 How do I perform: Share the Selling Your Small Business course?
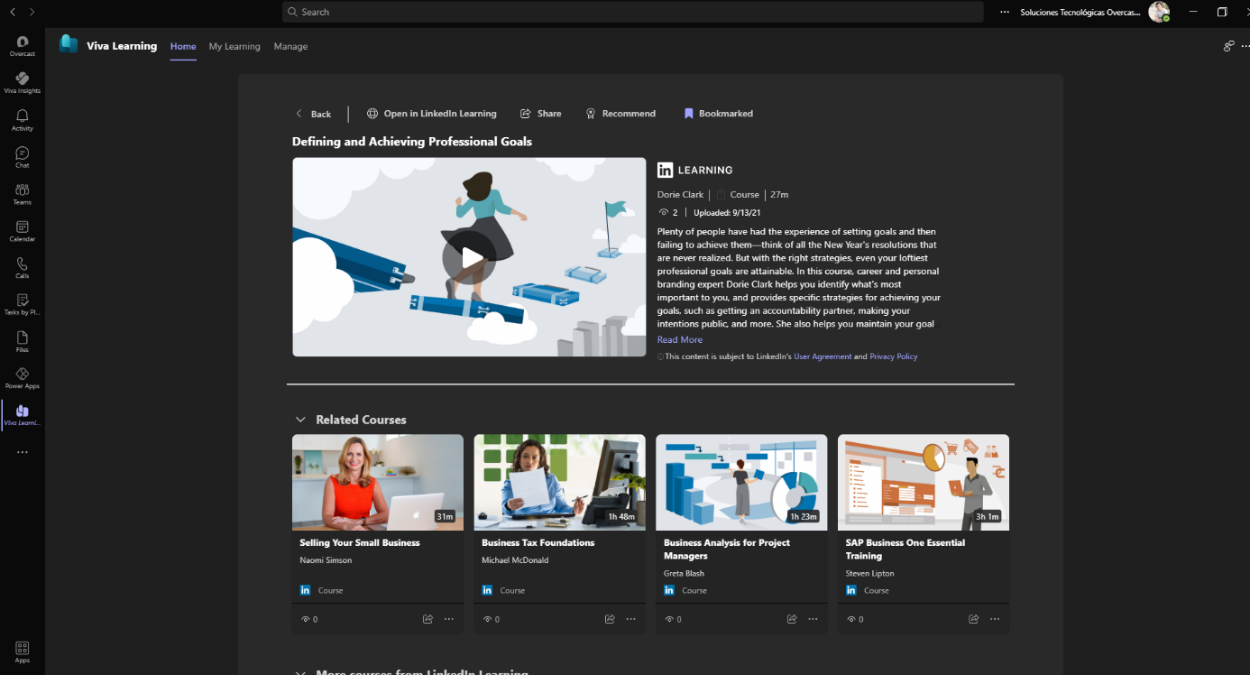[427, 619]
